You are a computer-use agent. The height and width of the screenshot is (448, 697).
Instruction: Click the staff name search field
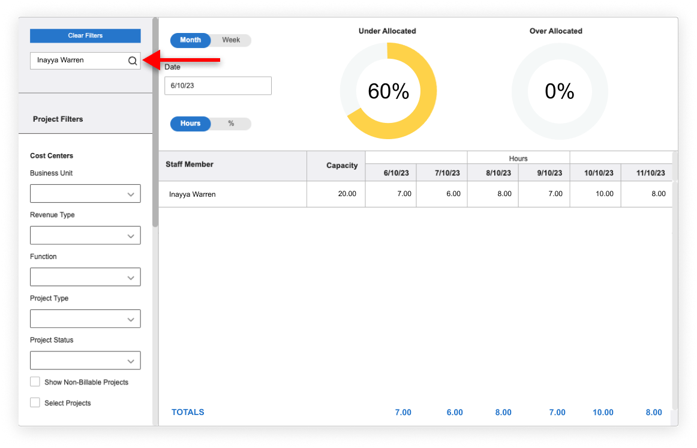(78, 61)
